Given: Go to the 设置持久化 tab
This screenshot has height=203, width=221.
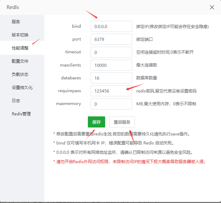Looking at the screenshot, I should 22,87.
